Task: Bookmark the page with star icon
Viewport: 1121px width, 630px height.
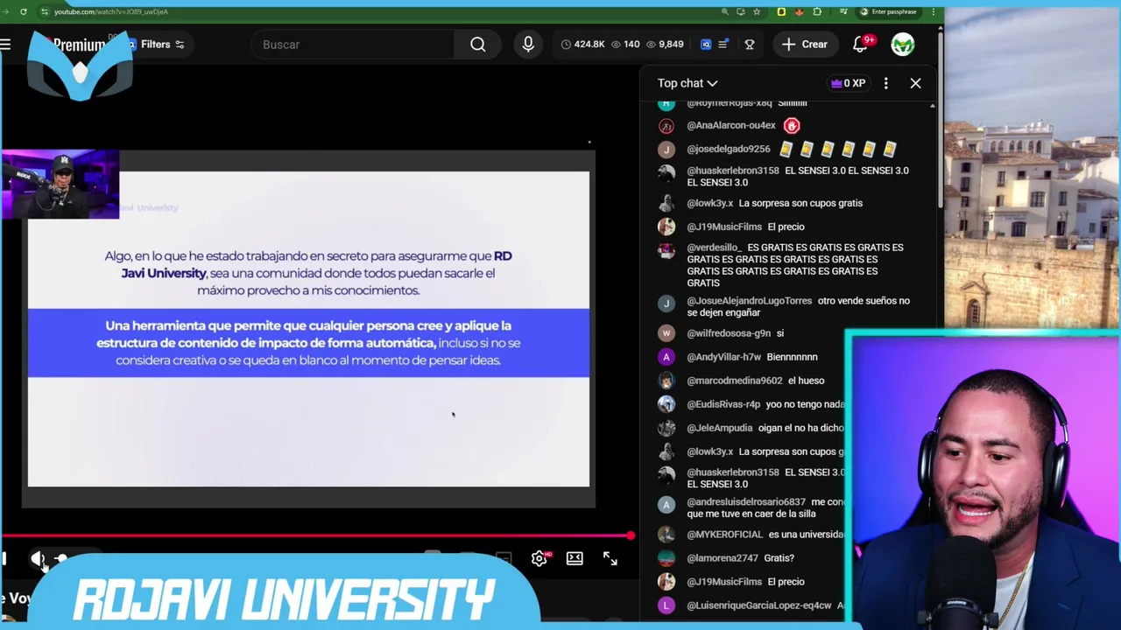Action: click(757, 11)
